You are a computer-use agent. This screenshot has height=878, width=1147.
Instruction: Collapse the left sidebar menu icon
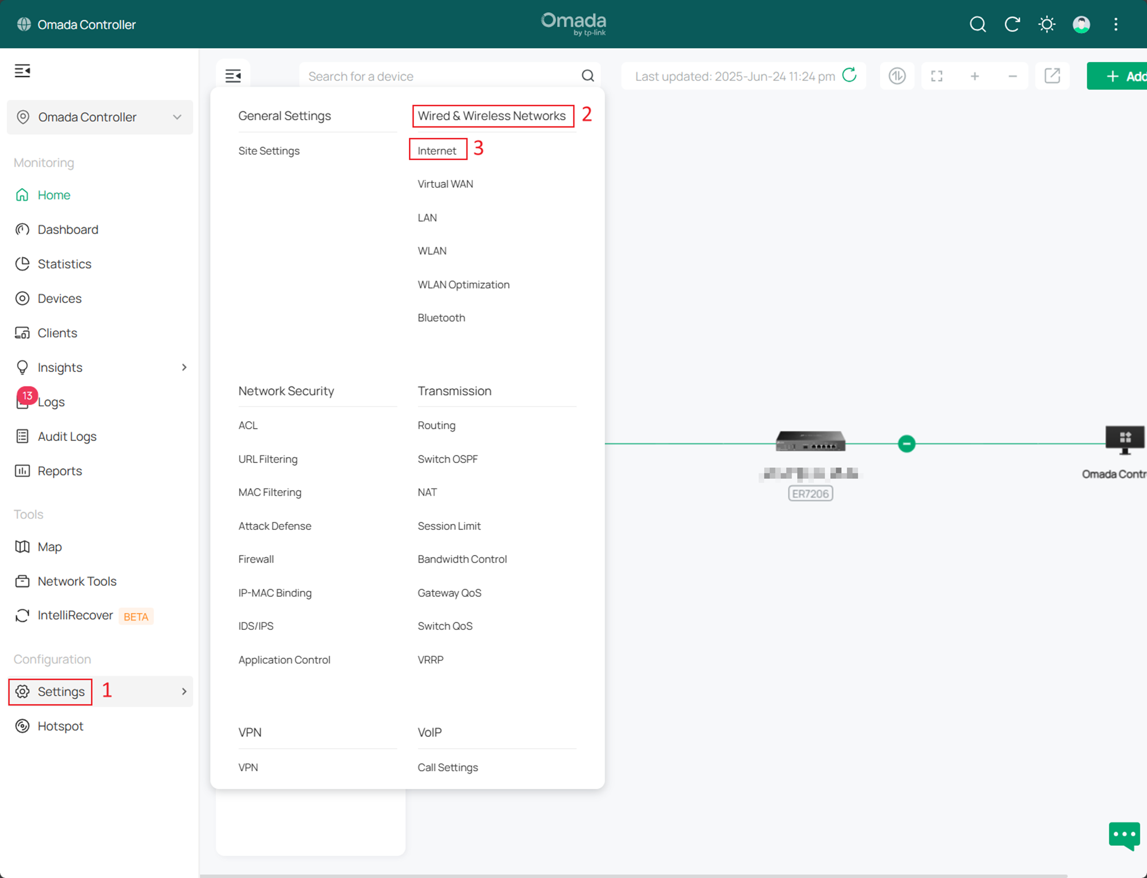tap(23, 71)
